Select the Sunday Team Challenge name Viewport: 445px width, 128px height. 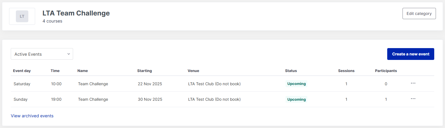(93, 99)
